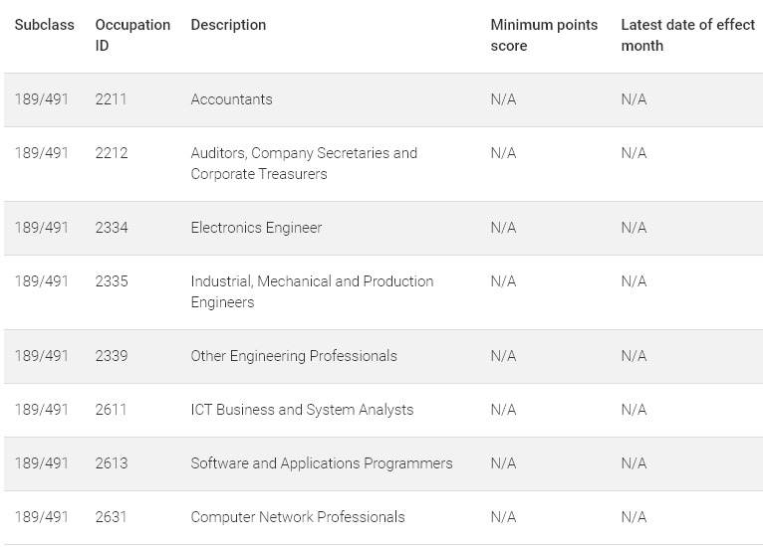Click Other Engineering Professionals description
The width and height of the screenshot is (763, 547).
click(294, 356)
